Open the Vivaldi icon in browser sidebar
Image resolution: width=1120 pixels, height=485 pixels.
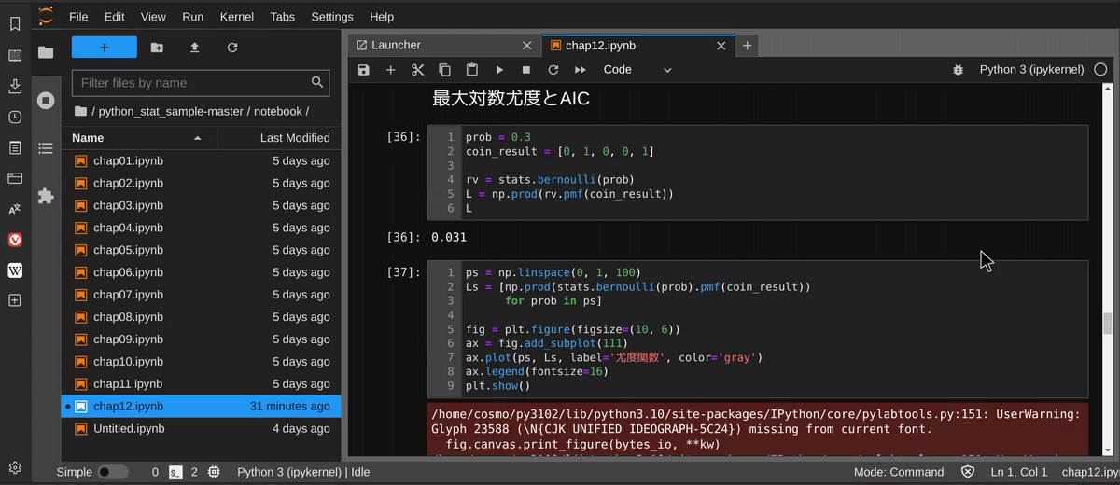point(15,240)
